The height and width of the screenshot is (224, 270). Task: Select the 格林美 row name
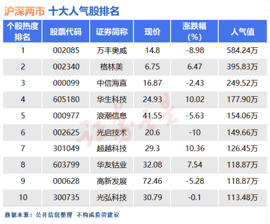pyautogui.click(x=112, y=67)
